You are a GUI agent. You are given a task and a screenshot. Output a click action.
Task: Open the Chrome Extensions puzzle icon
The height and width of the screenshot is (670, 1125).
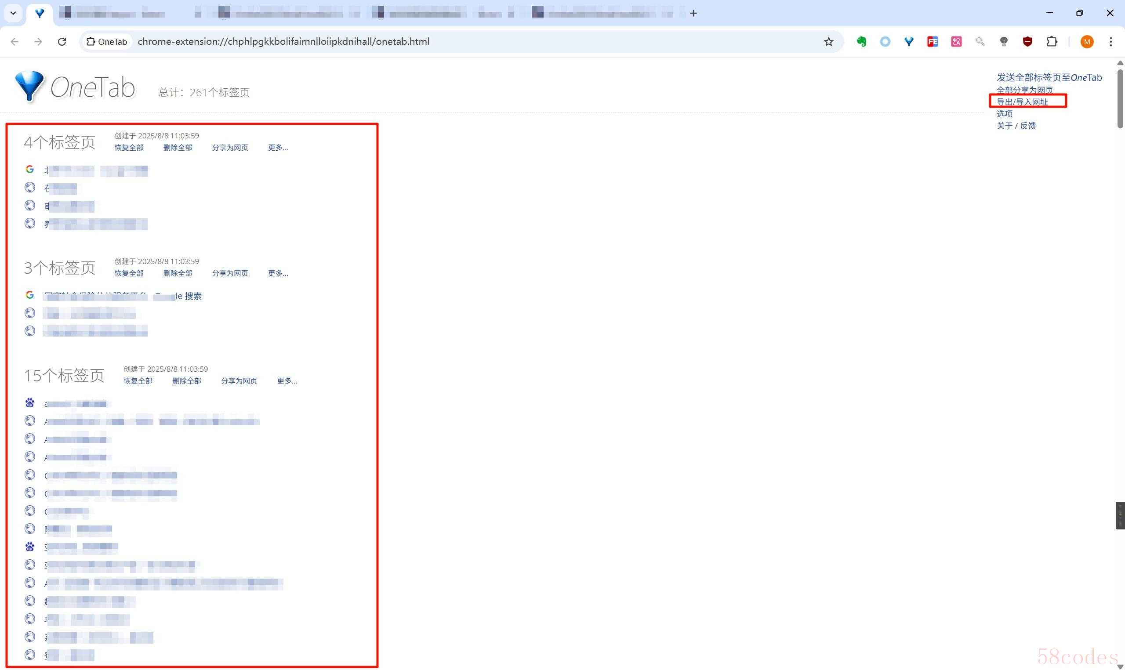[1052, 42]
